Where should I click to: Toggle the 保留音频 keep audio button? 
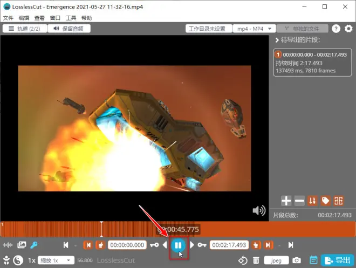[69, 29]
